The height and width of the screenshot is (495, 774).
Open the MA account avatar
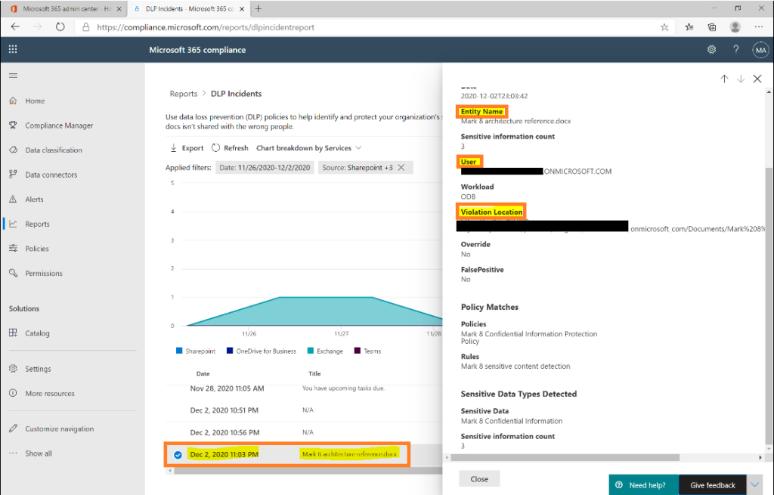(760, 50)
